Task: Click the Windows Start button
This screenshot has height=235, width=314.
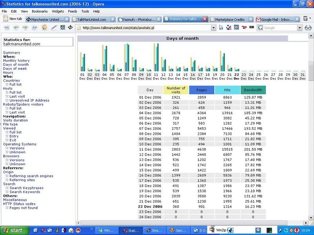Action: (13, 230)
